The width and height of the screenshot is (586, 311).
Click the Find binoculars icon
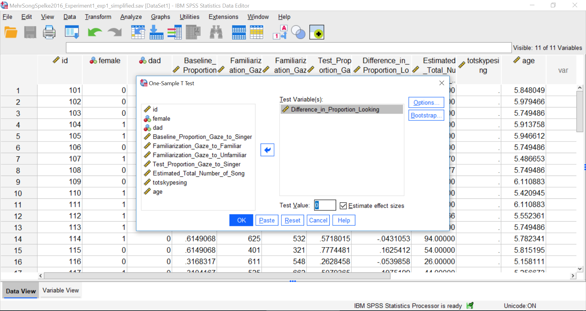pos(216,32)
